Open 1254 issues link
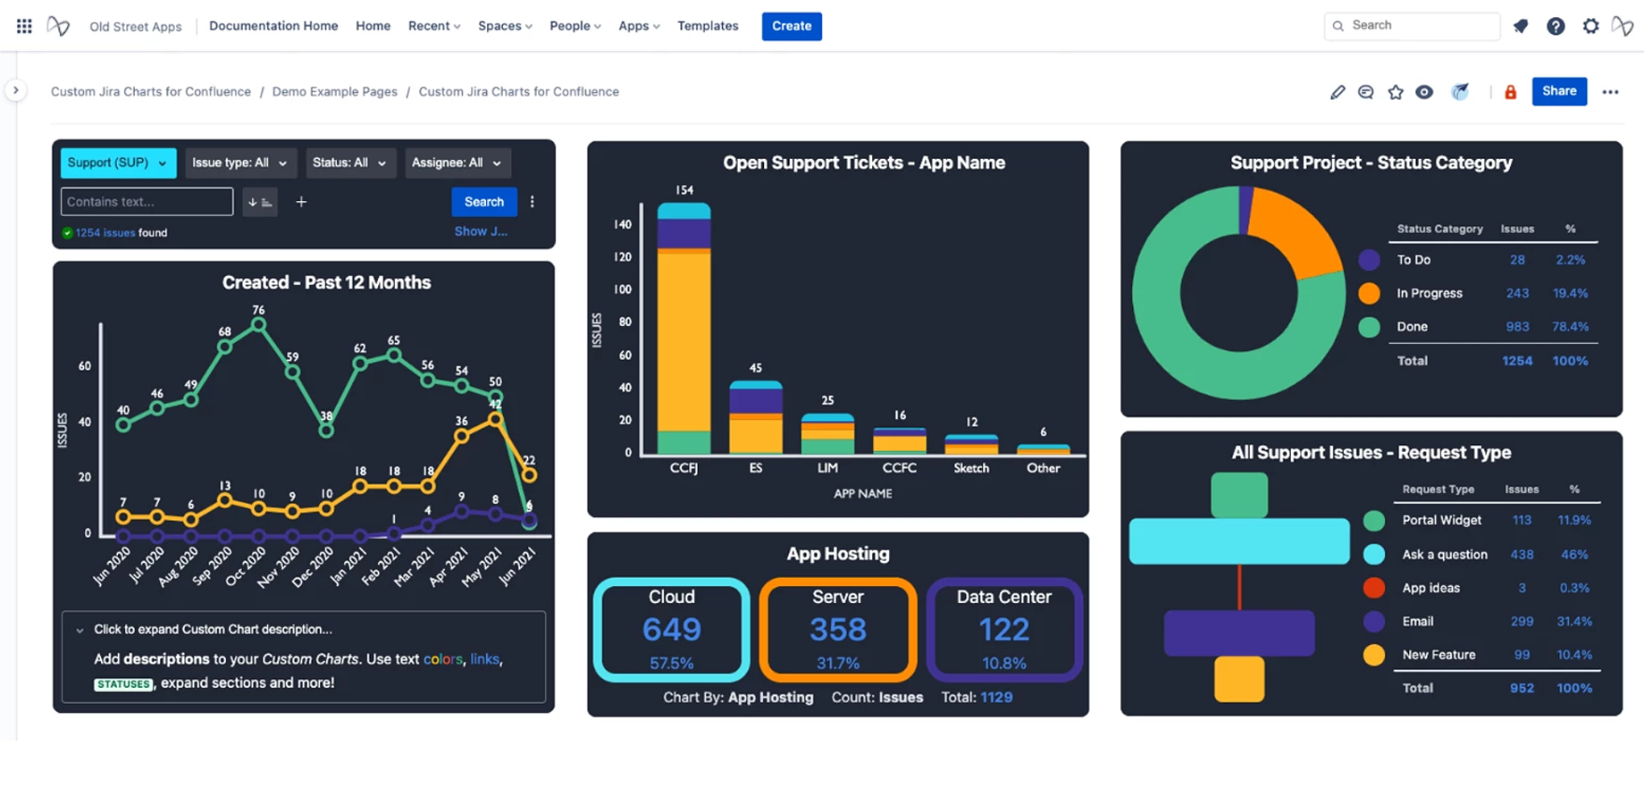This screenshot has height=804, width=1644. coord(105,233)
